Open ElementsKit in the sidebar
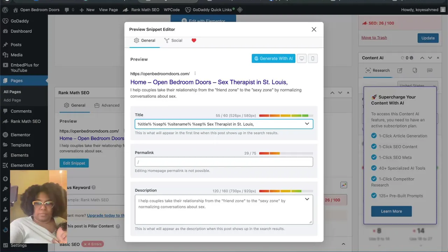This screenshot has width=448, height=252. pyautogui.click(x=22, y=165)
